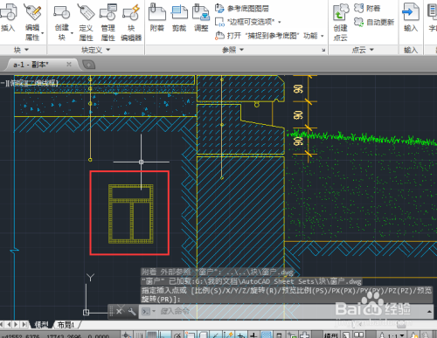Image resolution: width=437 pixels, height=338 pixels.
Task: Open the annotation scale 1:1 dropdown
Action: coord(403,335)
